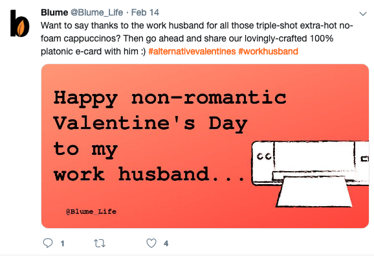Expand the tweet options chevron
The image size is (374, 256).
pyautogui.click(x=363, y=14)
